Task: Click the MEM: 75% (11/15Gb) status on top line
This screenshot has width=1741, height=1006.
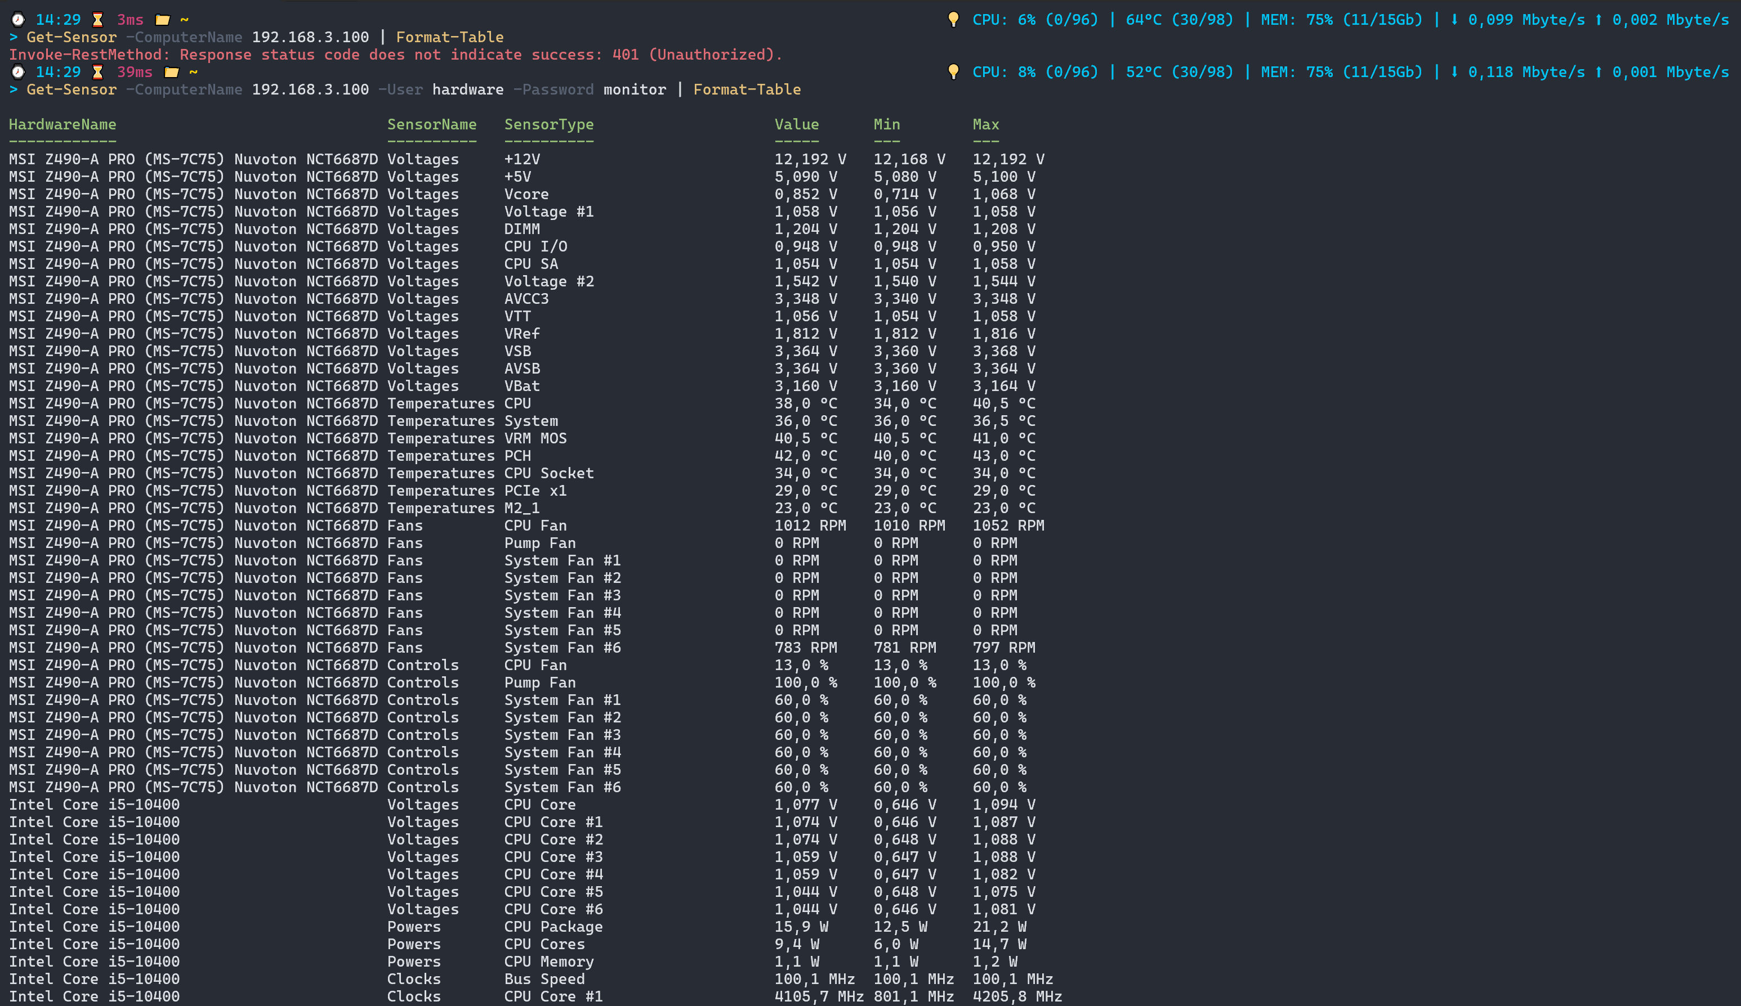Action: [x=1342, y=19]
